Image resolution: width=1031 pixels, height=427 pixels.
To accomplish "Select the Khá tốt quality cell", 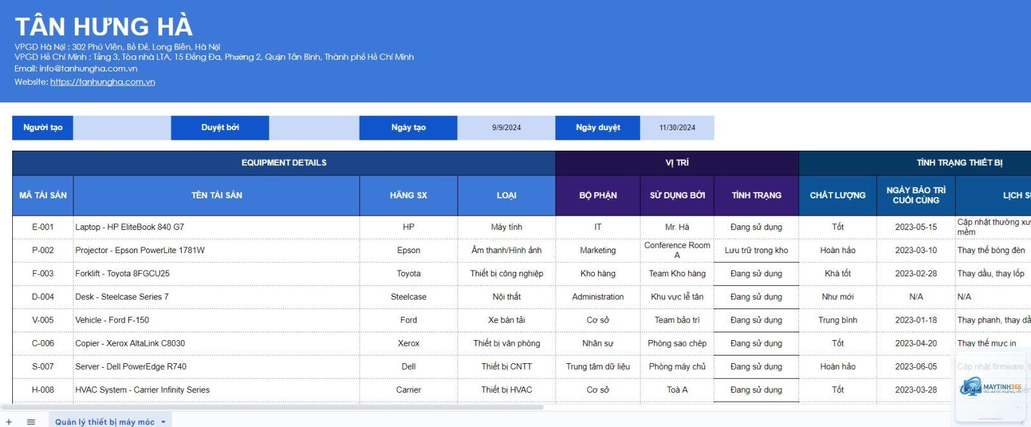I will click(838, 274).
